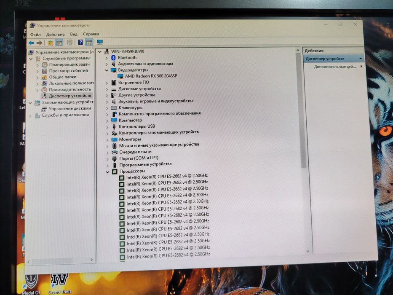Click the device list scroll-down arrow

pyautogui.click(x=308, y=251)
